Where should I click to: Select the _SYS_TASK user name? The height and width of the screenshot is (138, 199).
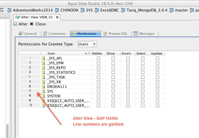pos(56,77)
